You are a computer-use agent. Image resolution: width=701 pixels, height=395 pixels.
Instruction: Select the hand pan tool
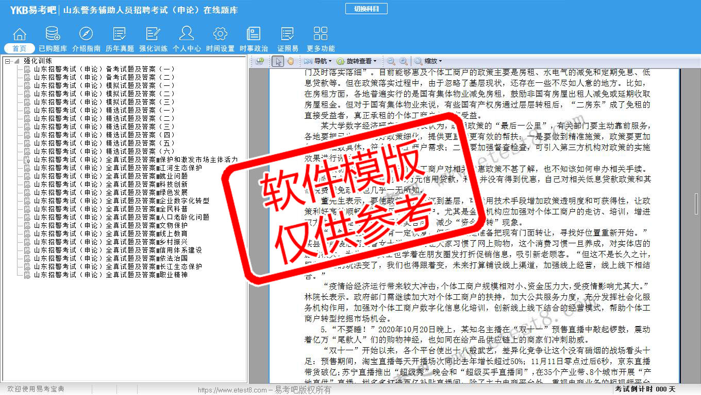pyautogui.click(x=290, y=61)
